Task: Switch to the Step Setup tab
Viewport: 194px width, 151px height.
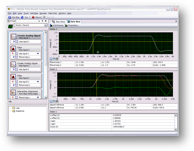Action: pyautogui.click(x=58, y=21)
